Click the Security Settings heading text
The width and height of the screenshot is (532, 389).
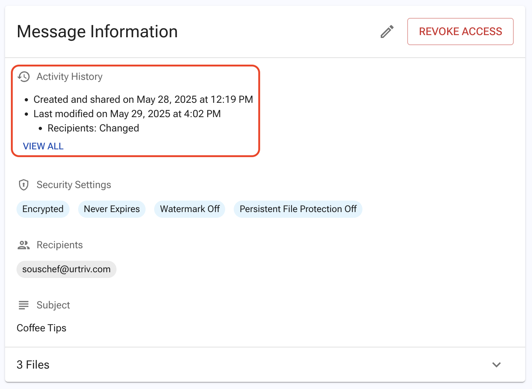coord(74,185)
